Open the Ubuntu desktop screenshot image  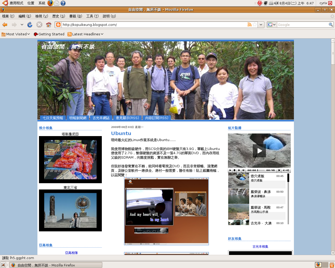click(x=166, y=211)
